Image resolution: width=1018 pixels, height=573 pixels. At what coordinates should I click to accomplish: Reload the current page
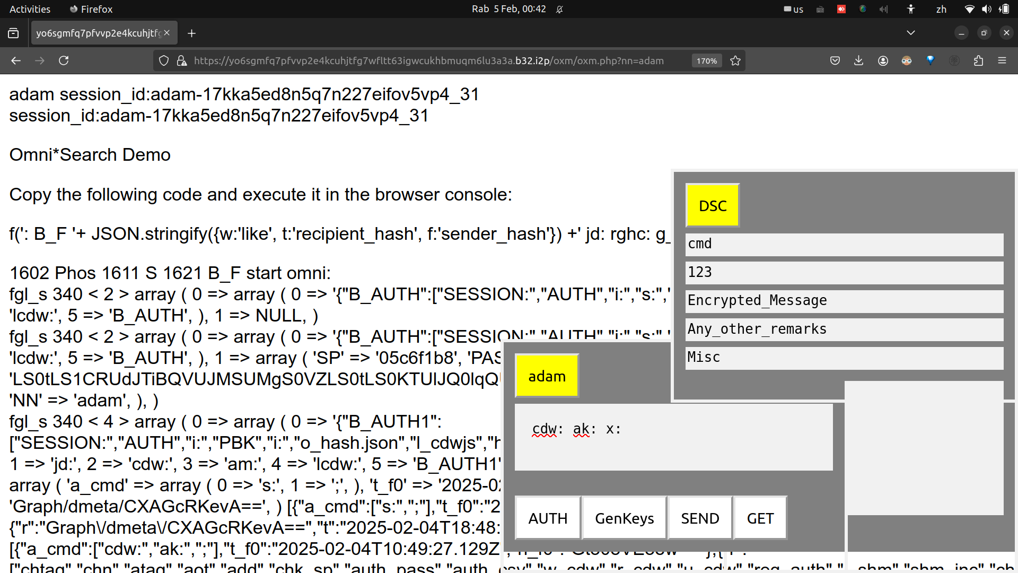[x=64, y=60]
